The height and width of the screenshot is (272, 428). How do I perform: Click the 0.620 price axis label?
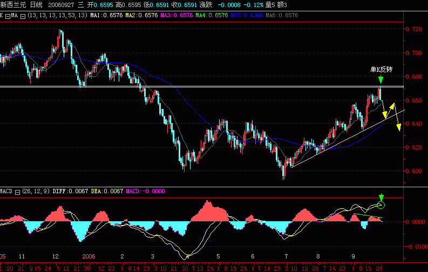[414, 147]
